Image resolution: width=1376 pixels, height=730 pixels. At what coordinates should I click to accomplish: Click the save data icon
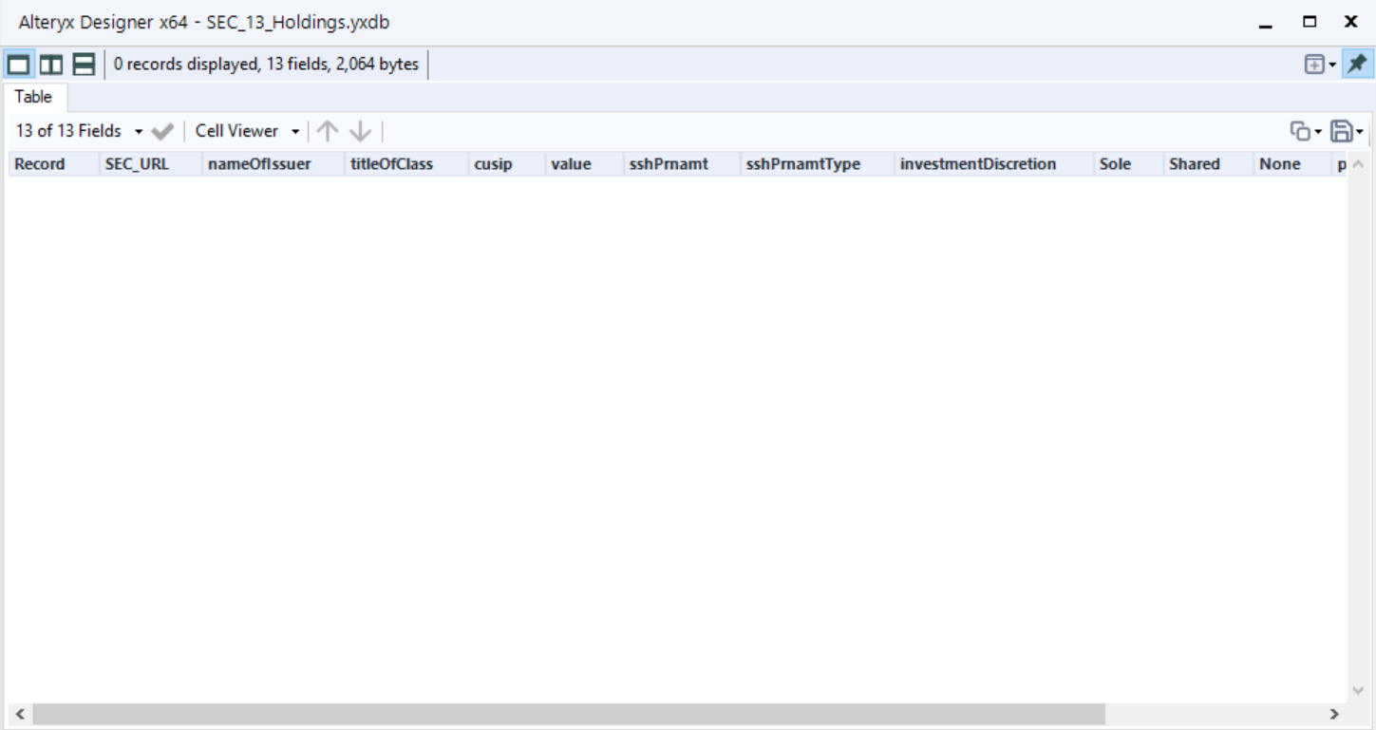point(1342,130)
